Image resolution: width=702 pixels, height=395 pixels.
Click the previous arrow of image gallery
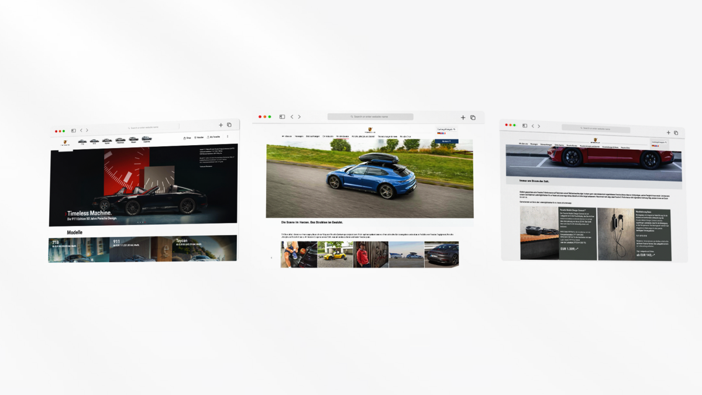pyautogui.click(x=271, y=257)
